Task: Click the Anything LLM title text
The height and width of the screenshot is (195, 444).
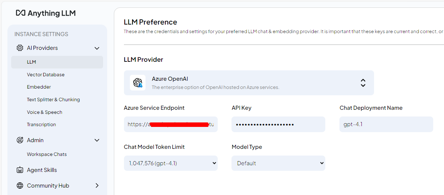Action: pos(51,13)
